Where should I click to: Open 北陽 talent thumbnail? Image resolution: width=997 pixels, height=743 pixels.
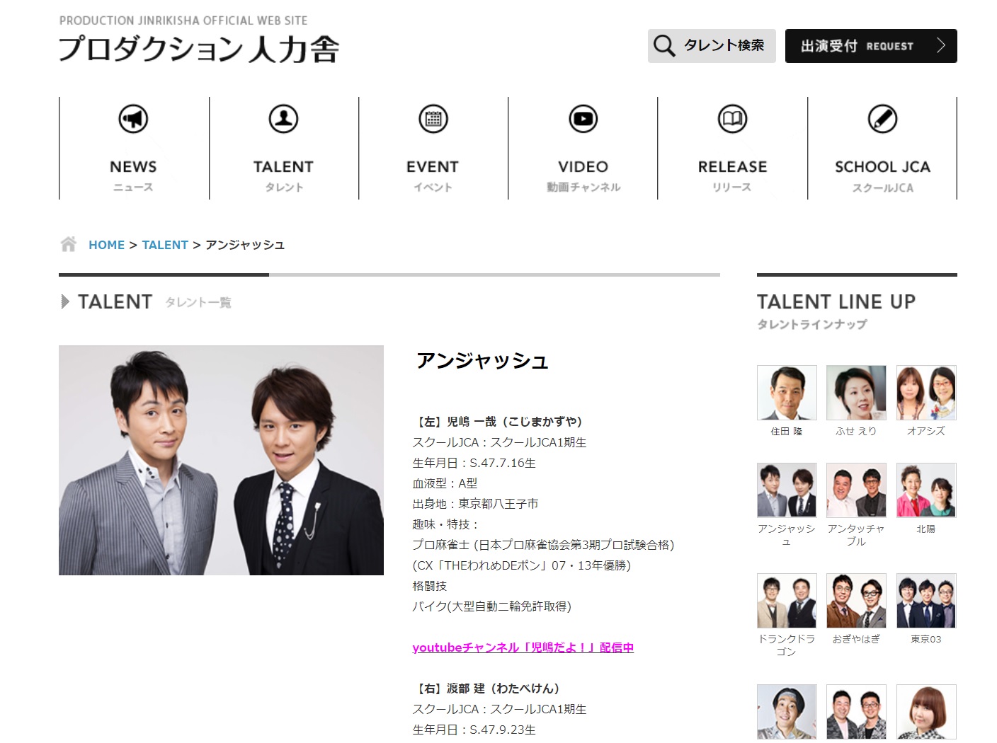pos(926,490)
